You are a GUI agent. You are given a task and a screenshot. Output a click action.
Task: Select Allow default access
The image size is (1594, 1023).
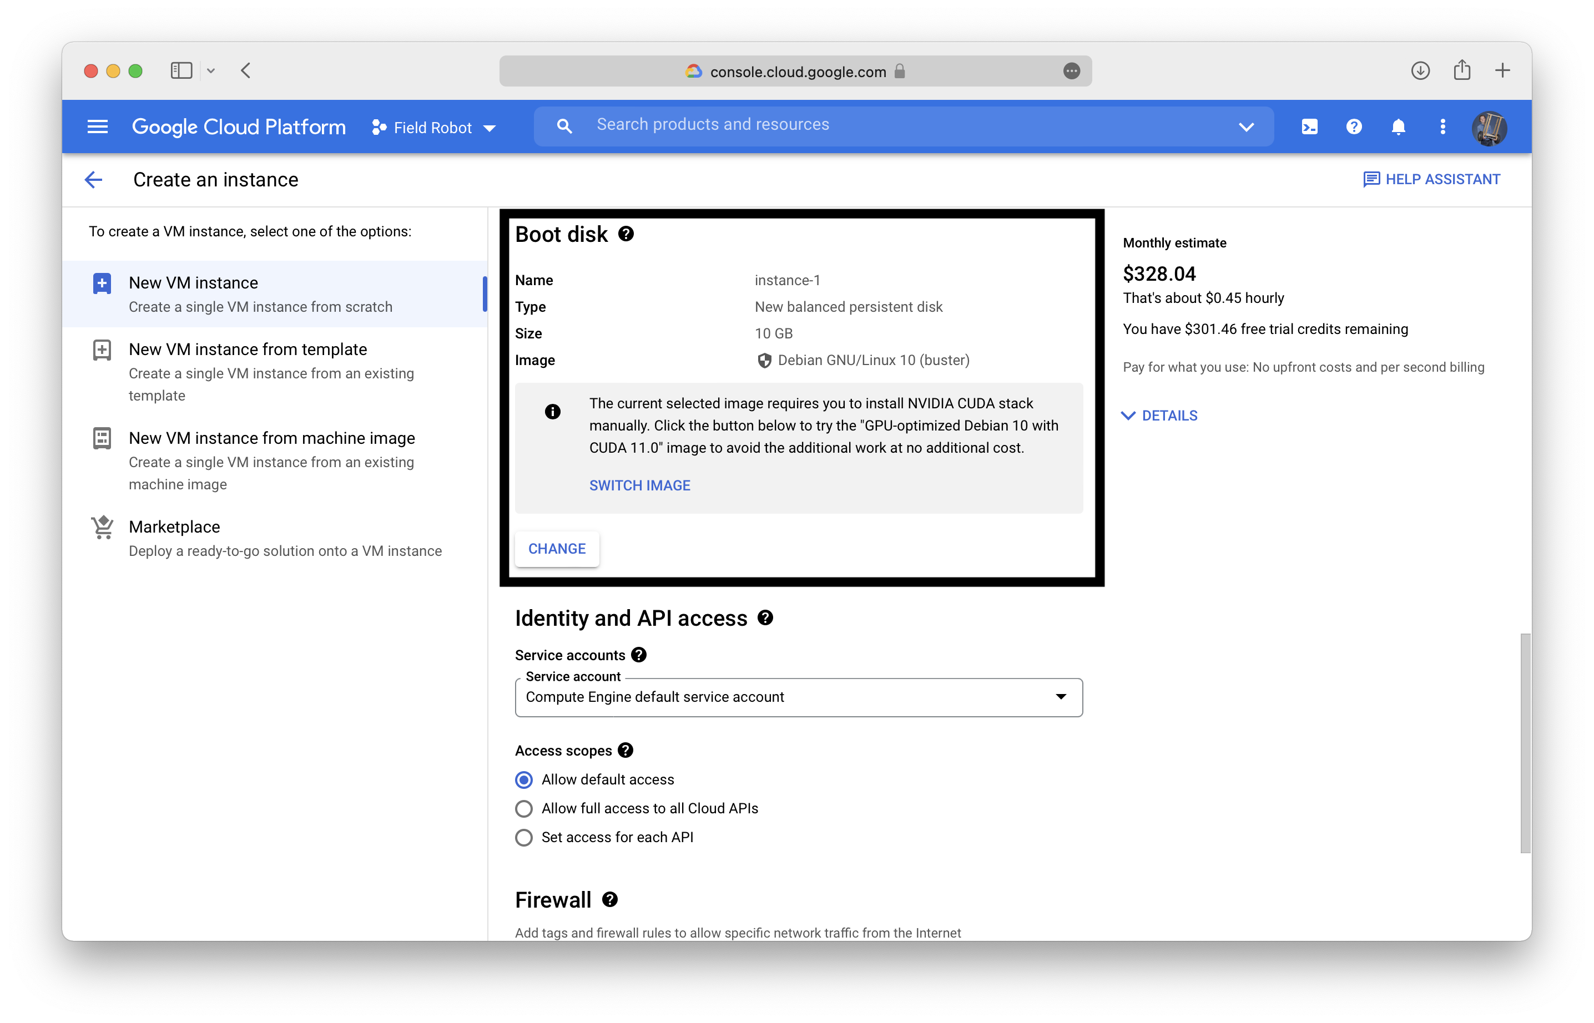click(523, 780)
